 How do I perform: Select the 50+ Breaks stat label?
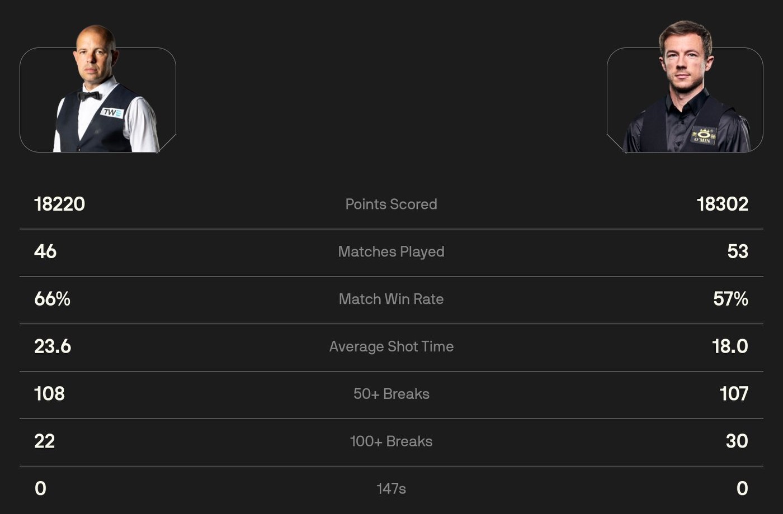[x=391, y=394]
